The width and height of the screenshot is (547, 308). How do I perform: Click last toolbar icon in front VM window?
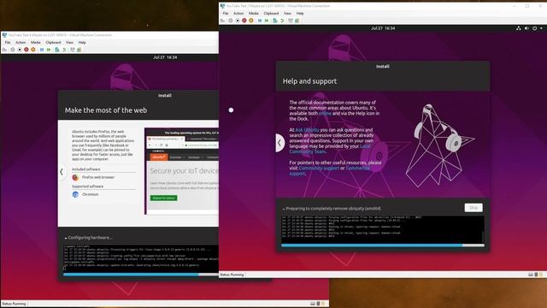click(x=297, y=21)
